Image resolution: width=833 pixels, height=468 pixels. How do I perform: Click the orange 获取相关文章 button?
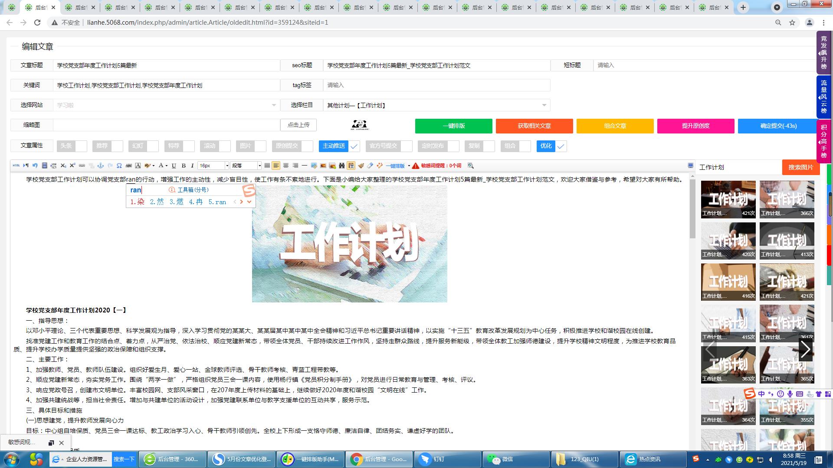coord(535,126)
